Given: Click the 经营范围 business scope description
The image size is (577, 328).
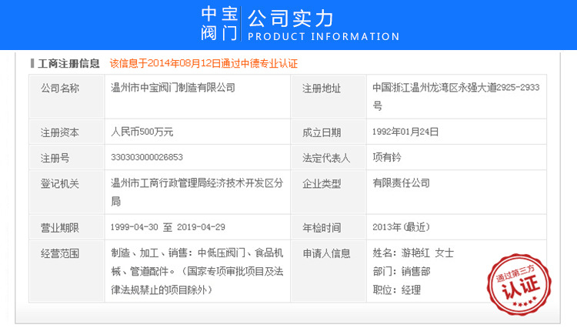Looking at the screenshot, I should click(x=198, y=270).
